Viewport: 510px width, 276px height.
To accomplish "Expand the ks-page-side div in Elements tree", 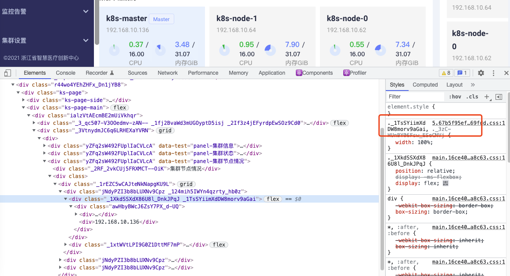I will pyautogui.click(x=23, y=100).
